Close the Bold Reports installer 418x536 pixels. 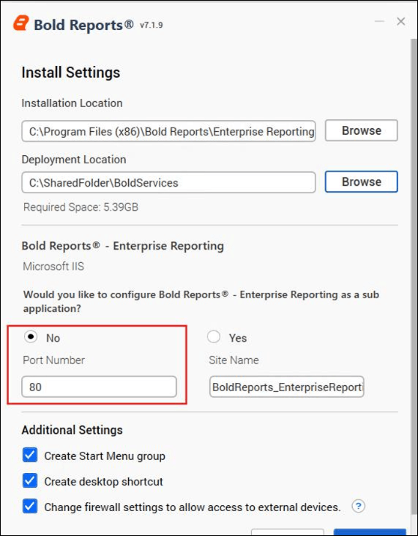click(x=401, y=21)
